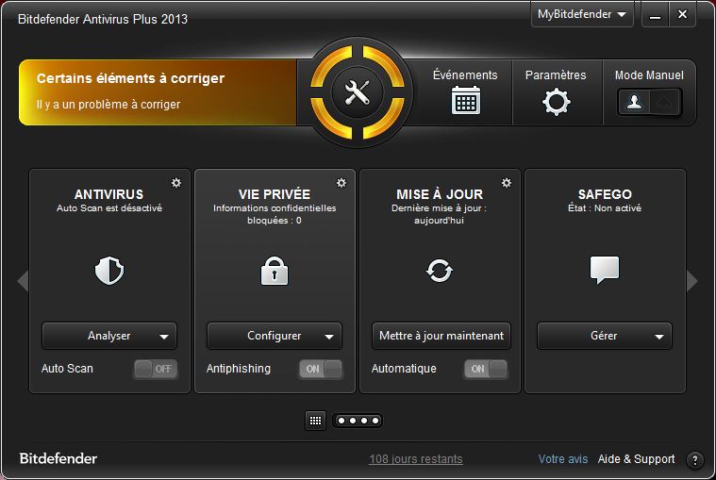Click the État : Non activé status

coord(605,208)
